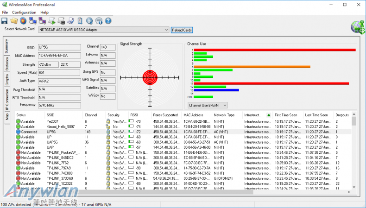This screenshot has width=366, height=208.
Task: Click the red status icon for TP-LINK_84BDC2
Action: (18, 158)
